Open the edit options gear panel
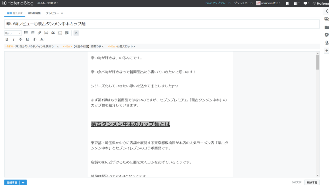 326,35
